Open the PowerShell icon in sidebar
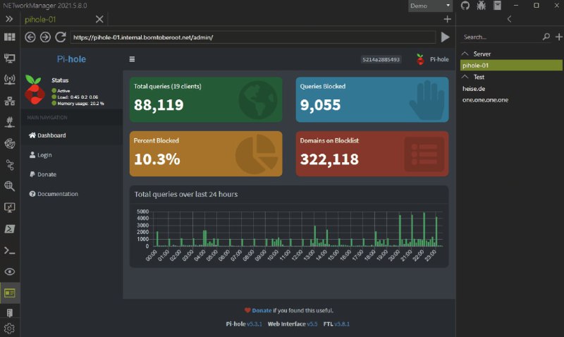 (9, 228)
